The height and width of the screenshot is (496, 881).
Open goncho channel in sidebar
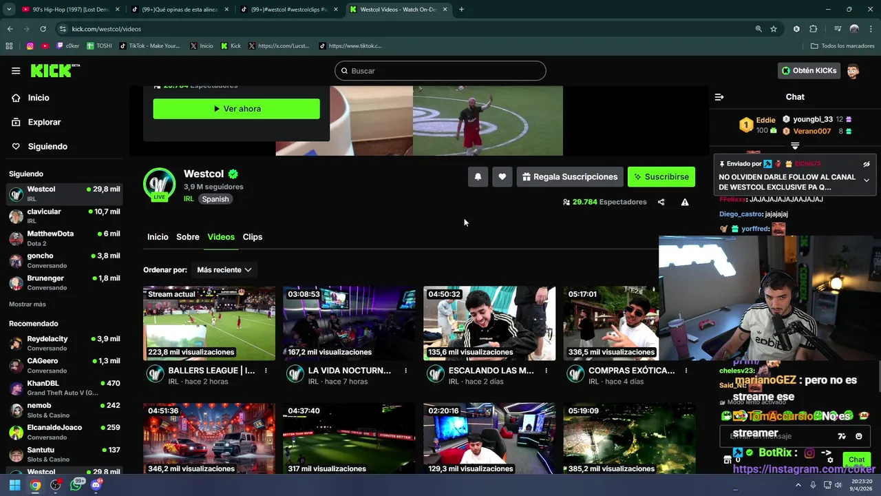(x=65, y=260)
